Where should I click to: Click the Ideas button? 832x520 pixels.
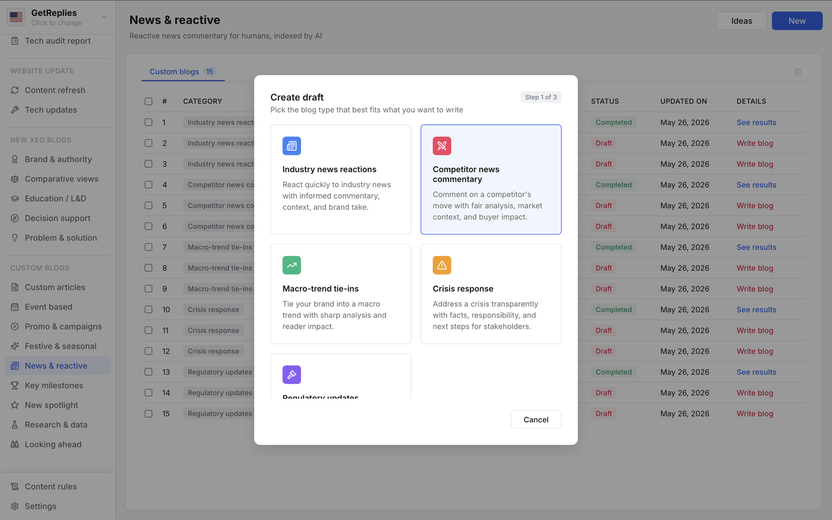[742, 21]
